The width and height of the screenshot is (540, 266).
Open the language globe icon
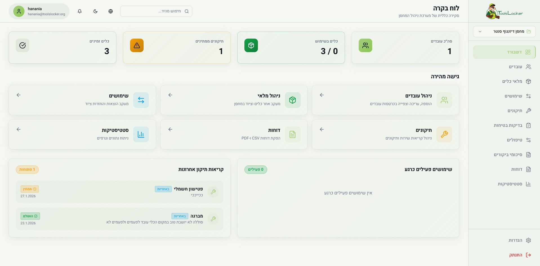[110, 11]
